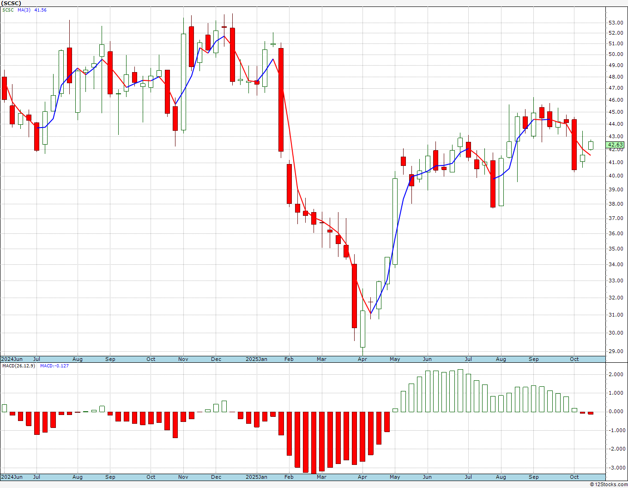
Task: Click the current price tag 42.63
Action: click(x=616, y=145)
